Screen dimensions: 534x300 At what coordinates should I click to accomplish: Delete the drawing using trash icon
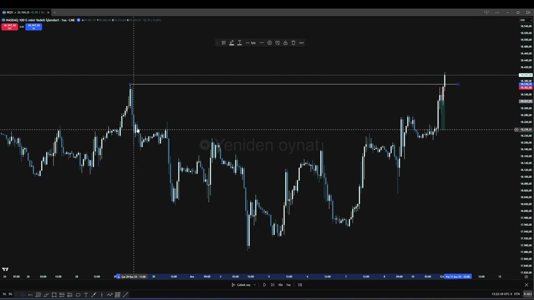click(293, 43)
